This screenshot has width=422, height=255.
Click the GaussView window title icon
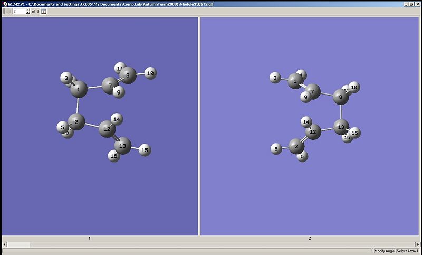(x=4, y=3)
